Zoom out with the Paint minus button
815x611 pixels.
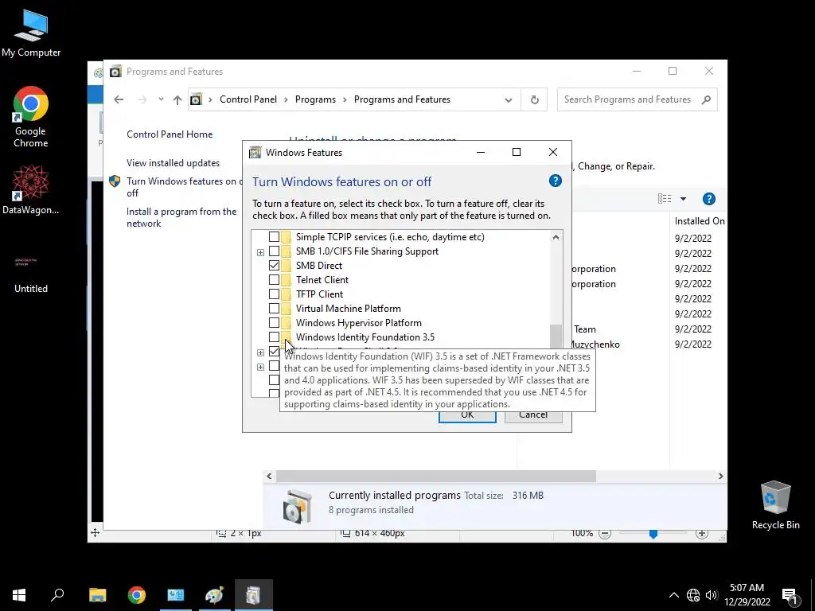tap(605, 534)
